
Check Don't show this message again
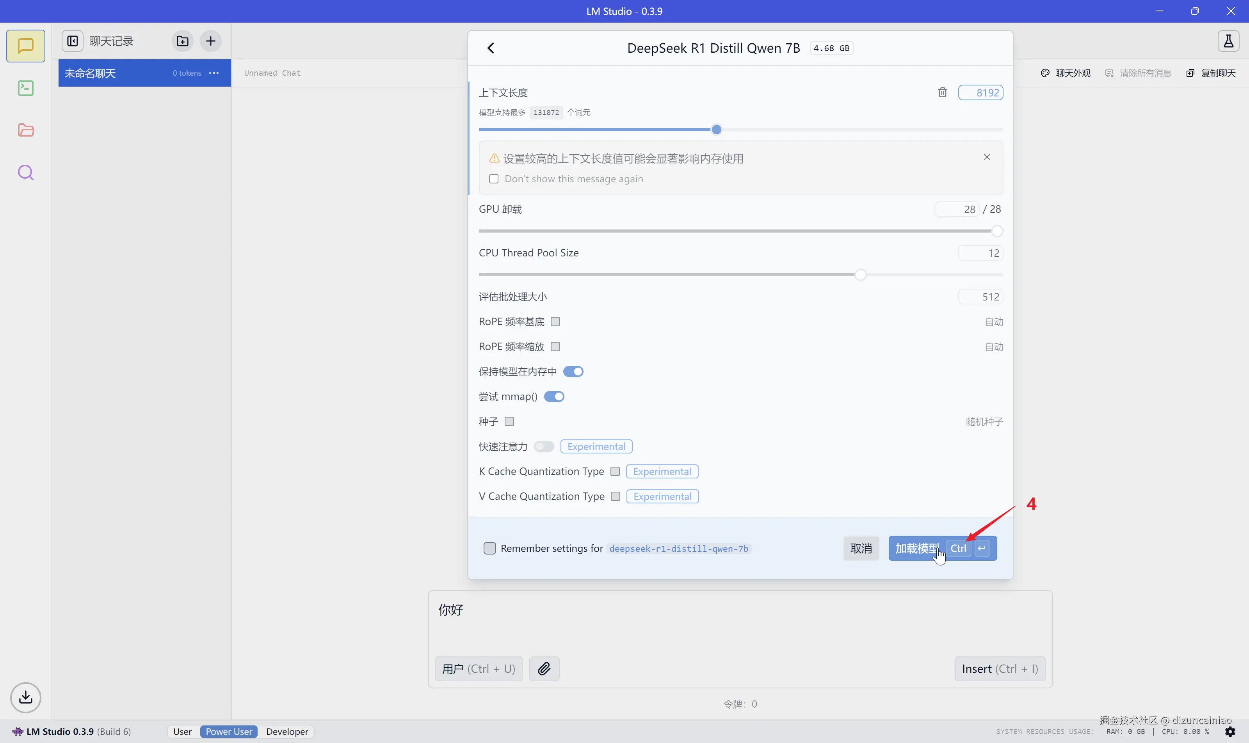(494, 179)
